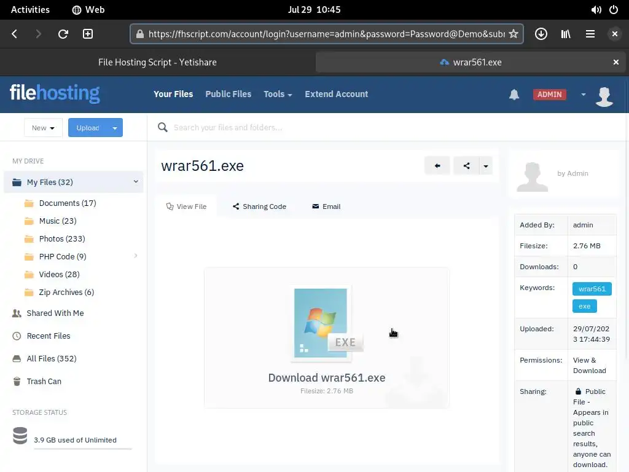Open the PHP Code (9) folder
This screenshot has height=472, width=629.
[x=63, y=256]
